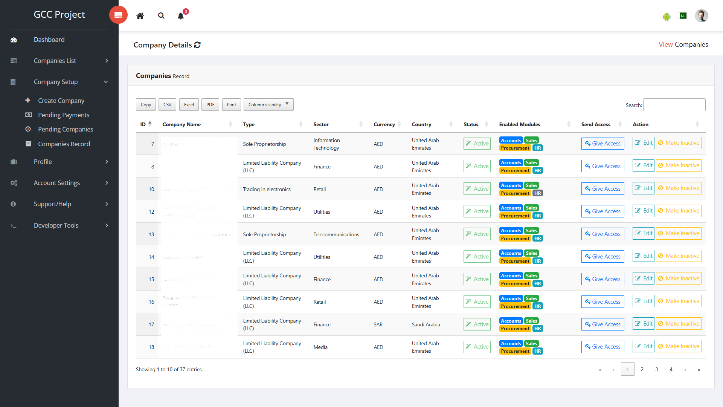
Task: Expand the Support/Help submenu chevron
Action: click(x=107, y=204)
